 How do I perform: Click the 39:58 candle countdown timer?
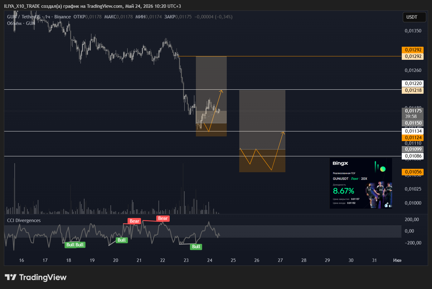(411, 116)
